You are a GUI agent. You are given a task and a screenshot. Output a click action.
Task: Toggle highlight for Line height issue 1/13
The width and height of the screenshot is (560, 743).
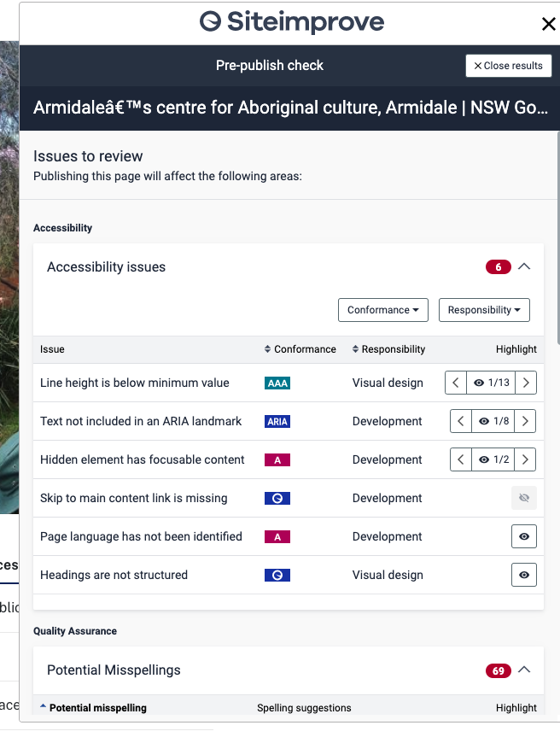coord(491,383)
